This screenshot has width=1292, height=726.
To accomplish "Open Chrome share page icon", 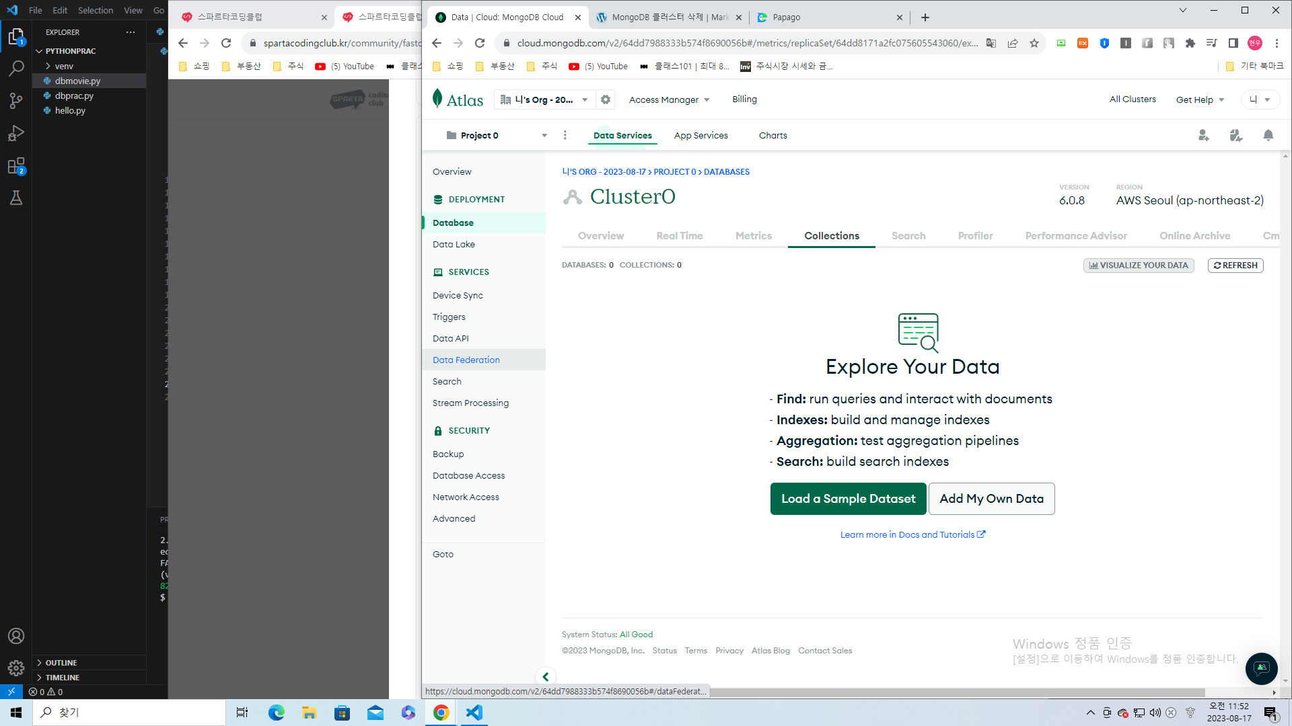I will (1013, 43).
